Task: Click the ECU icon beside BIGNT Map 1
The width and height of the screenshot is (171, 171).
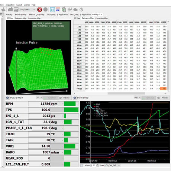Action: pyautogui.click(x=75, y=98)
